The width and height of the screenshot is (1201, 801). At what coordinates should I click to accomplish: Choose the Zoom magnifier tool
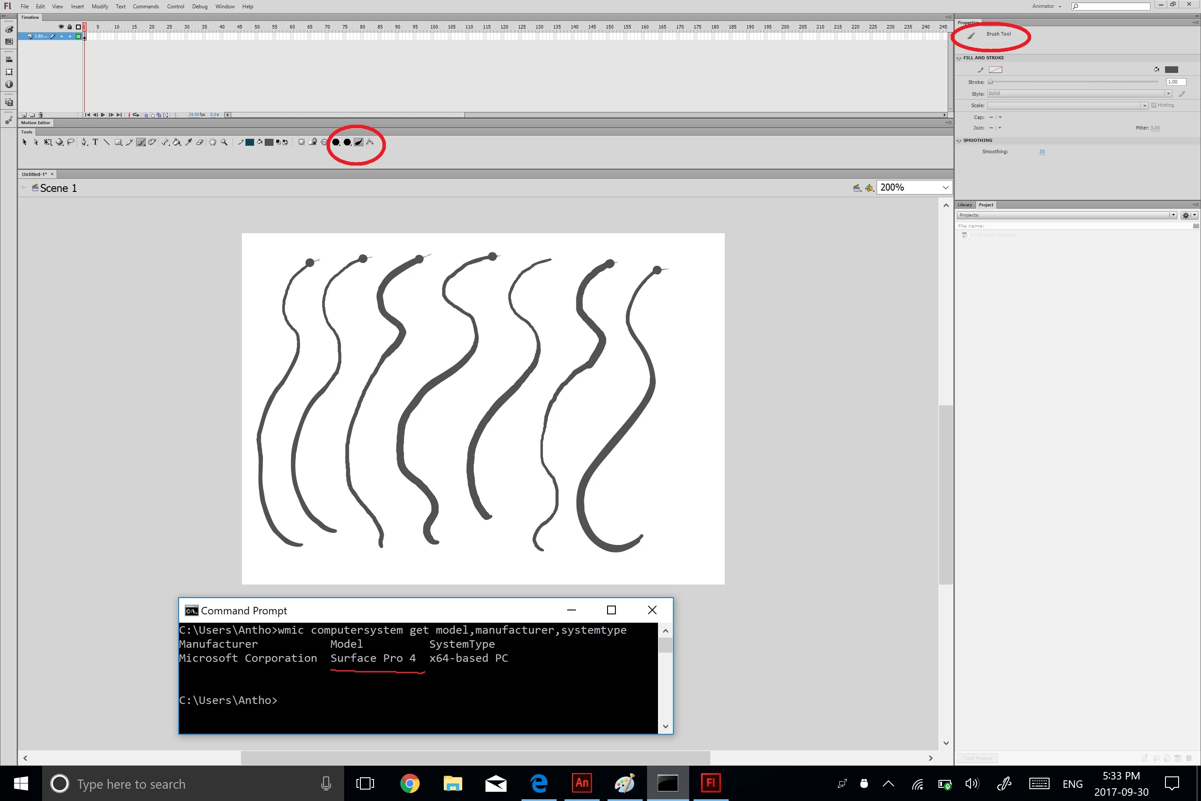tap(224, 142)
